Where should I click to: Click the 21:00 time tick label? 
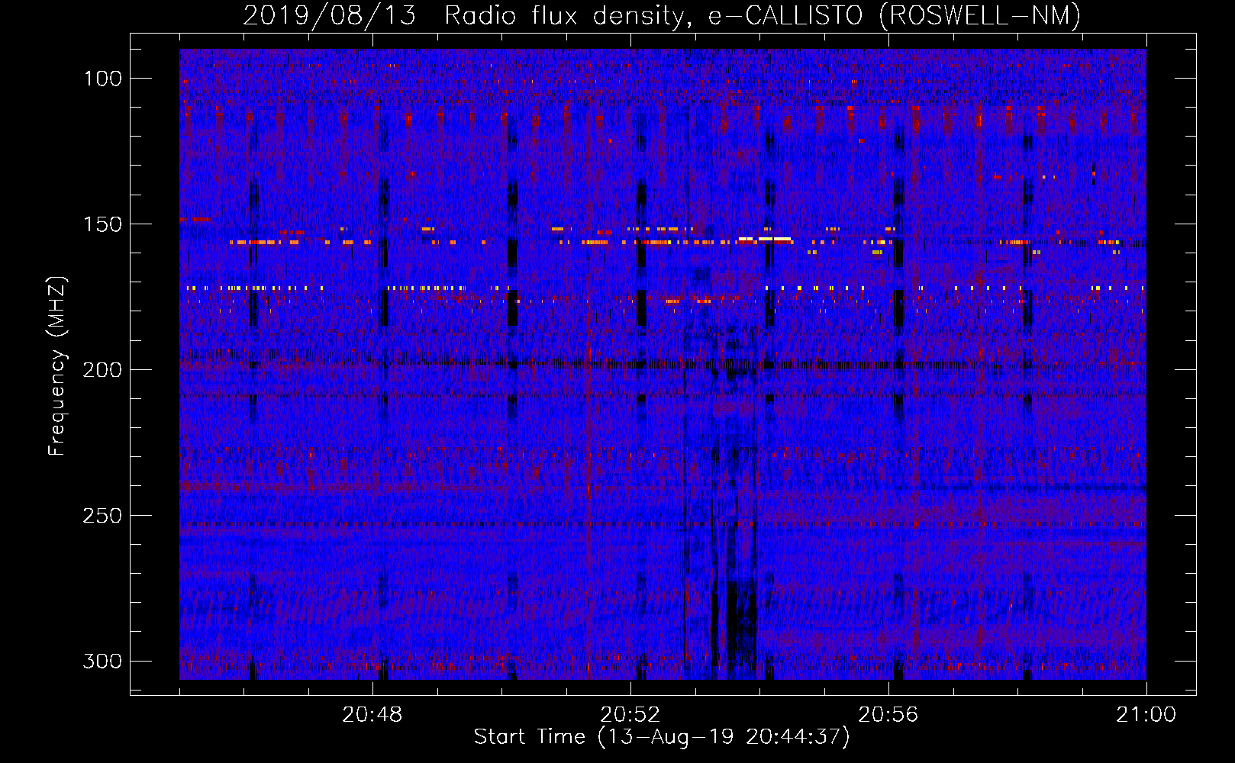click(1146, 715)
